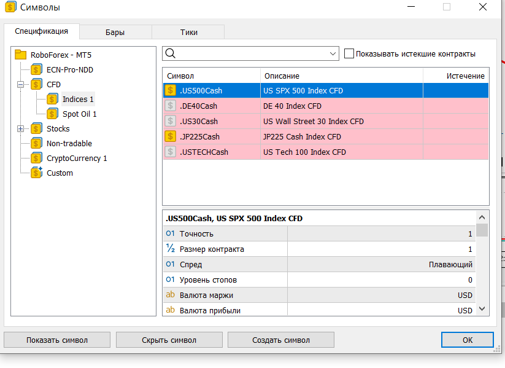
Task: Click the greyed .USTECHCash symbol icon
Action: tap(170, 152)
